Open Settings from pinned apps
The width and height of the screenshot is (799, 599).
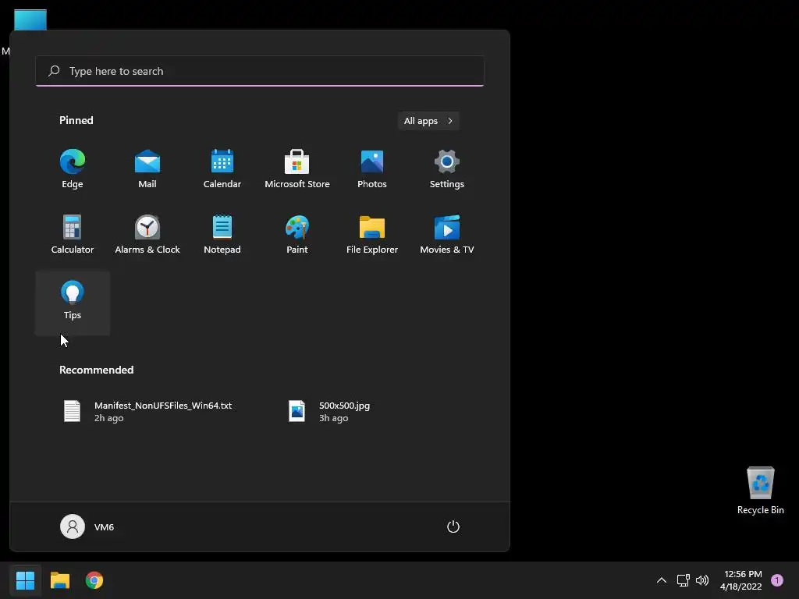(447, 169)
